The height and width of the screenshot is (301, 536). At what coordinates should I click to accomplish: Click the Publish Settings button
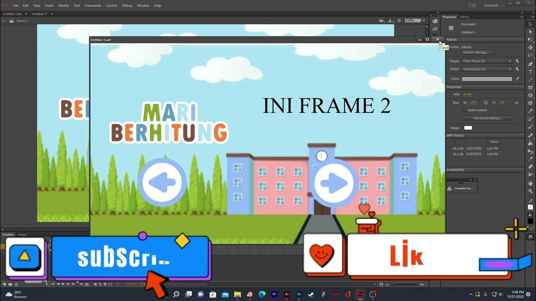click(478, 53)
